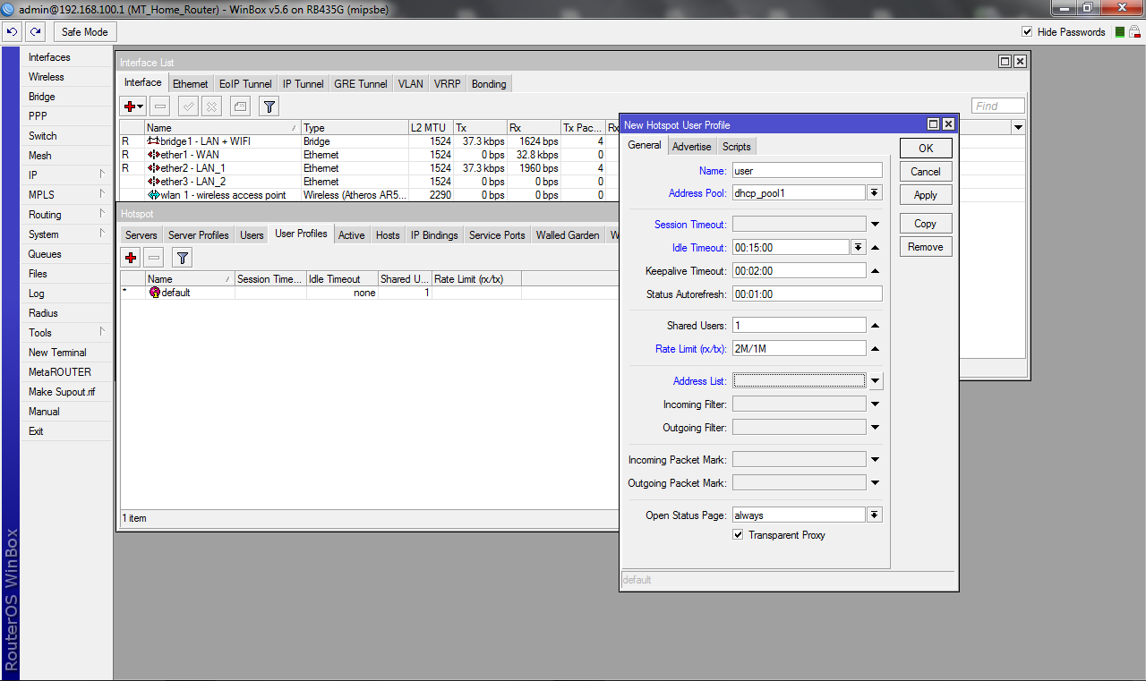The image size is (1146, 681).
Task: Uncheck the Transparent Proxy checkbox
Action: pos(738,535)
